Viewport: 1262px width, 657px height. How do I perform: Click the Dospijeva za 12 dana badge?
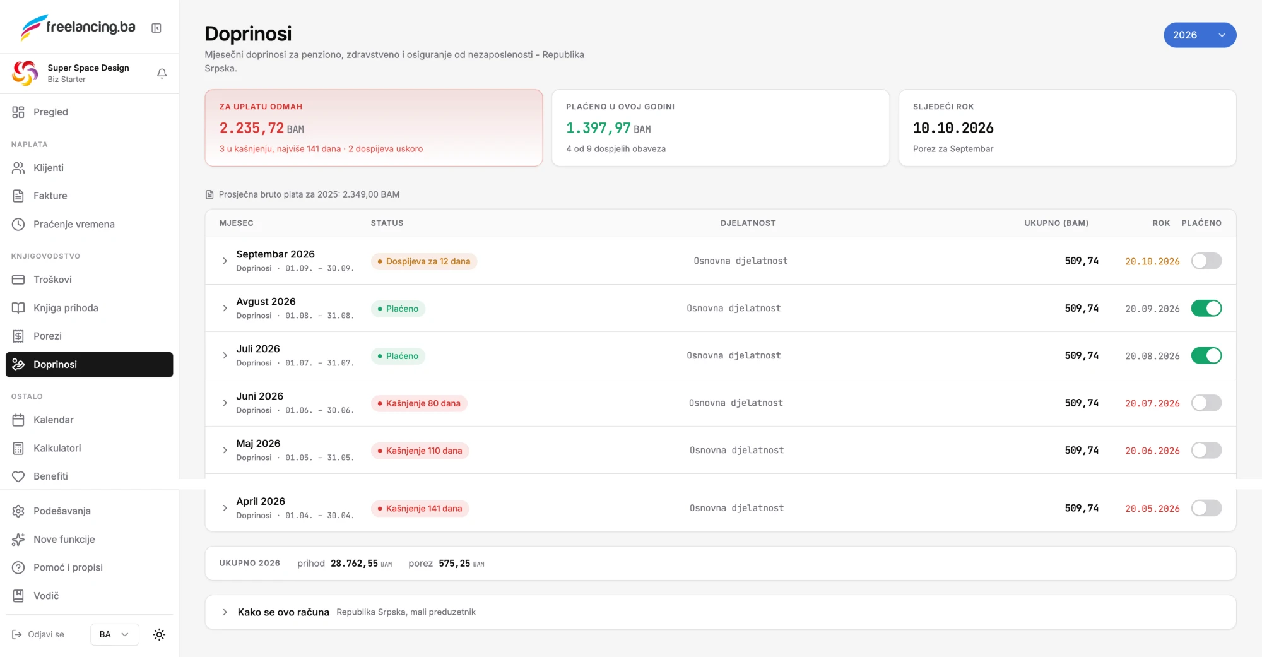point(423,261)
